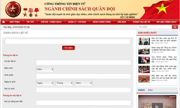This screenshot has height=108, width=180.
Task: Open the Văn bản menu item
Action: tap(122, 22)
